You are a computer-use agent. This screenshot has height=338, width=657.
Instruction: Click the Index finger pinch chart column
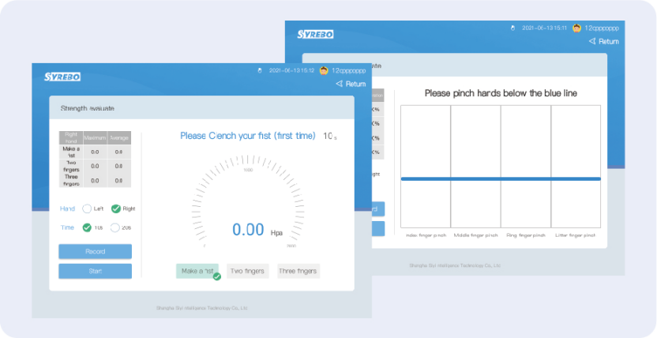[x=426, y=167]
